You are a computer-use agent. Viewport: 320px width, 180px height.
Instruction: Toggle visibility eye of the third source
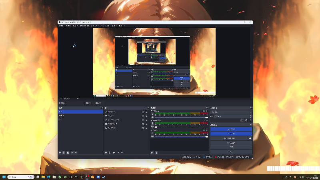point(143,120)
